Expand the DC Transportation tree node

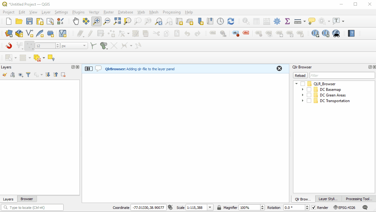coord(302,101)
